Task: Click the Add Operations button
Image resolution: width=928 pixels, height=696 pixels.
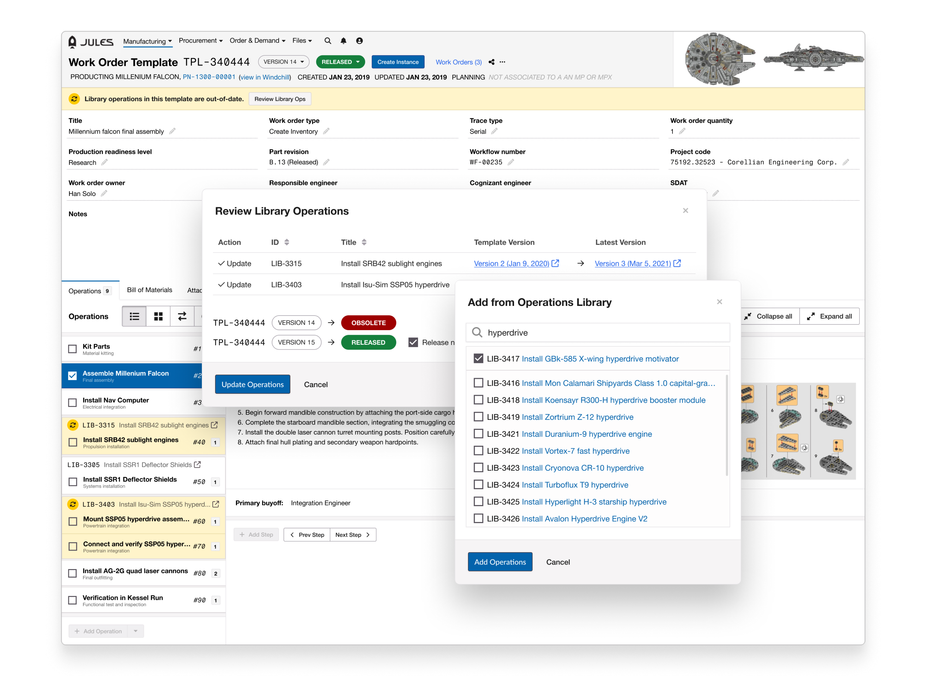Action: (500, 562)
